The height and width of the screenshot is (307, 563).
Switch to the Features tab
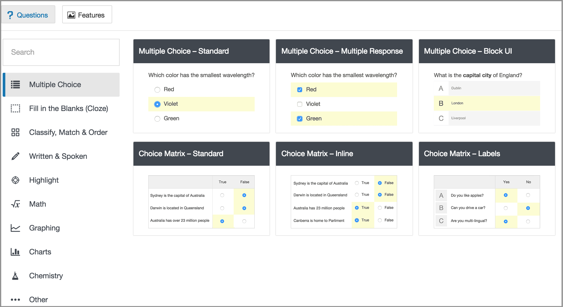tap(87, 15)
